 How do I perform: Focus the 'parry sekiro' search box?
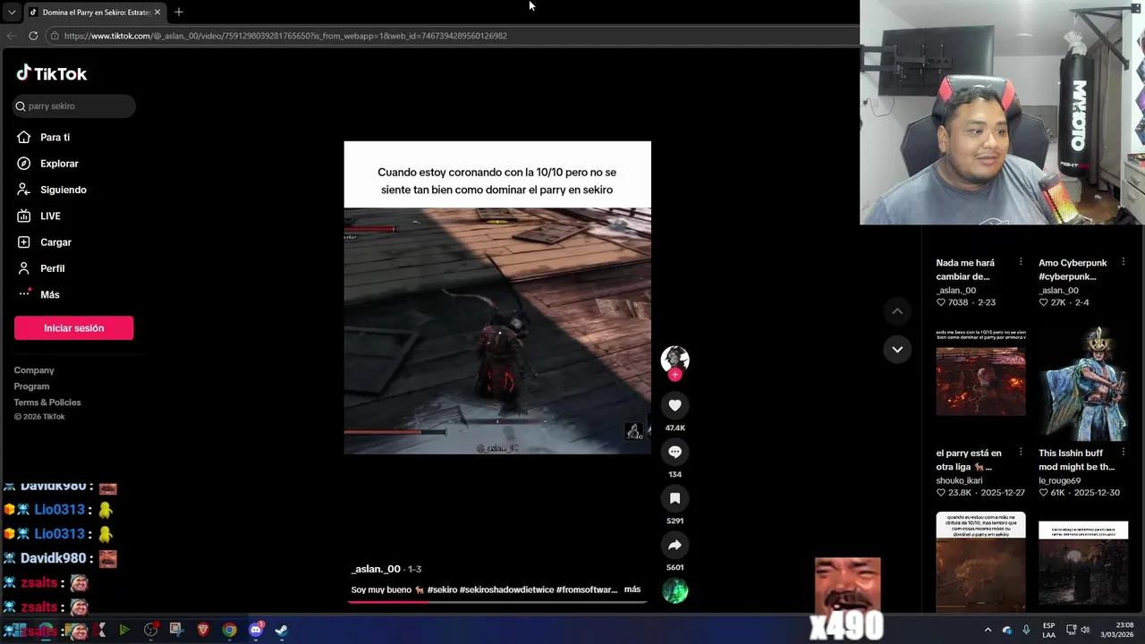[x=74, y=106]
